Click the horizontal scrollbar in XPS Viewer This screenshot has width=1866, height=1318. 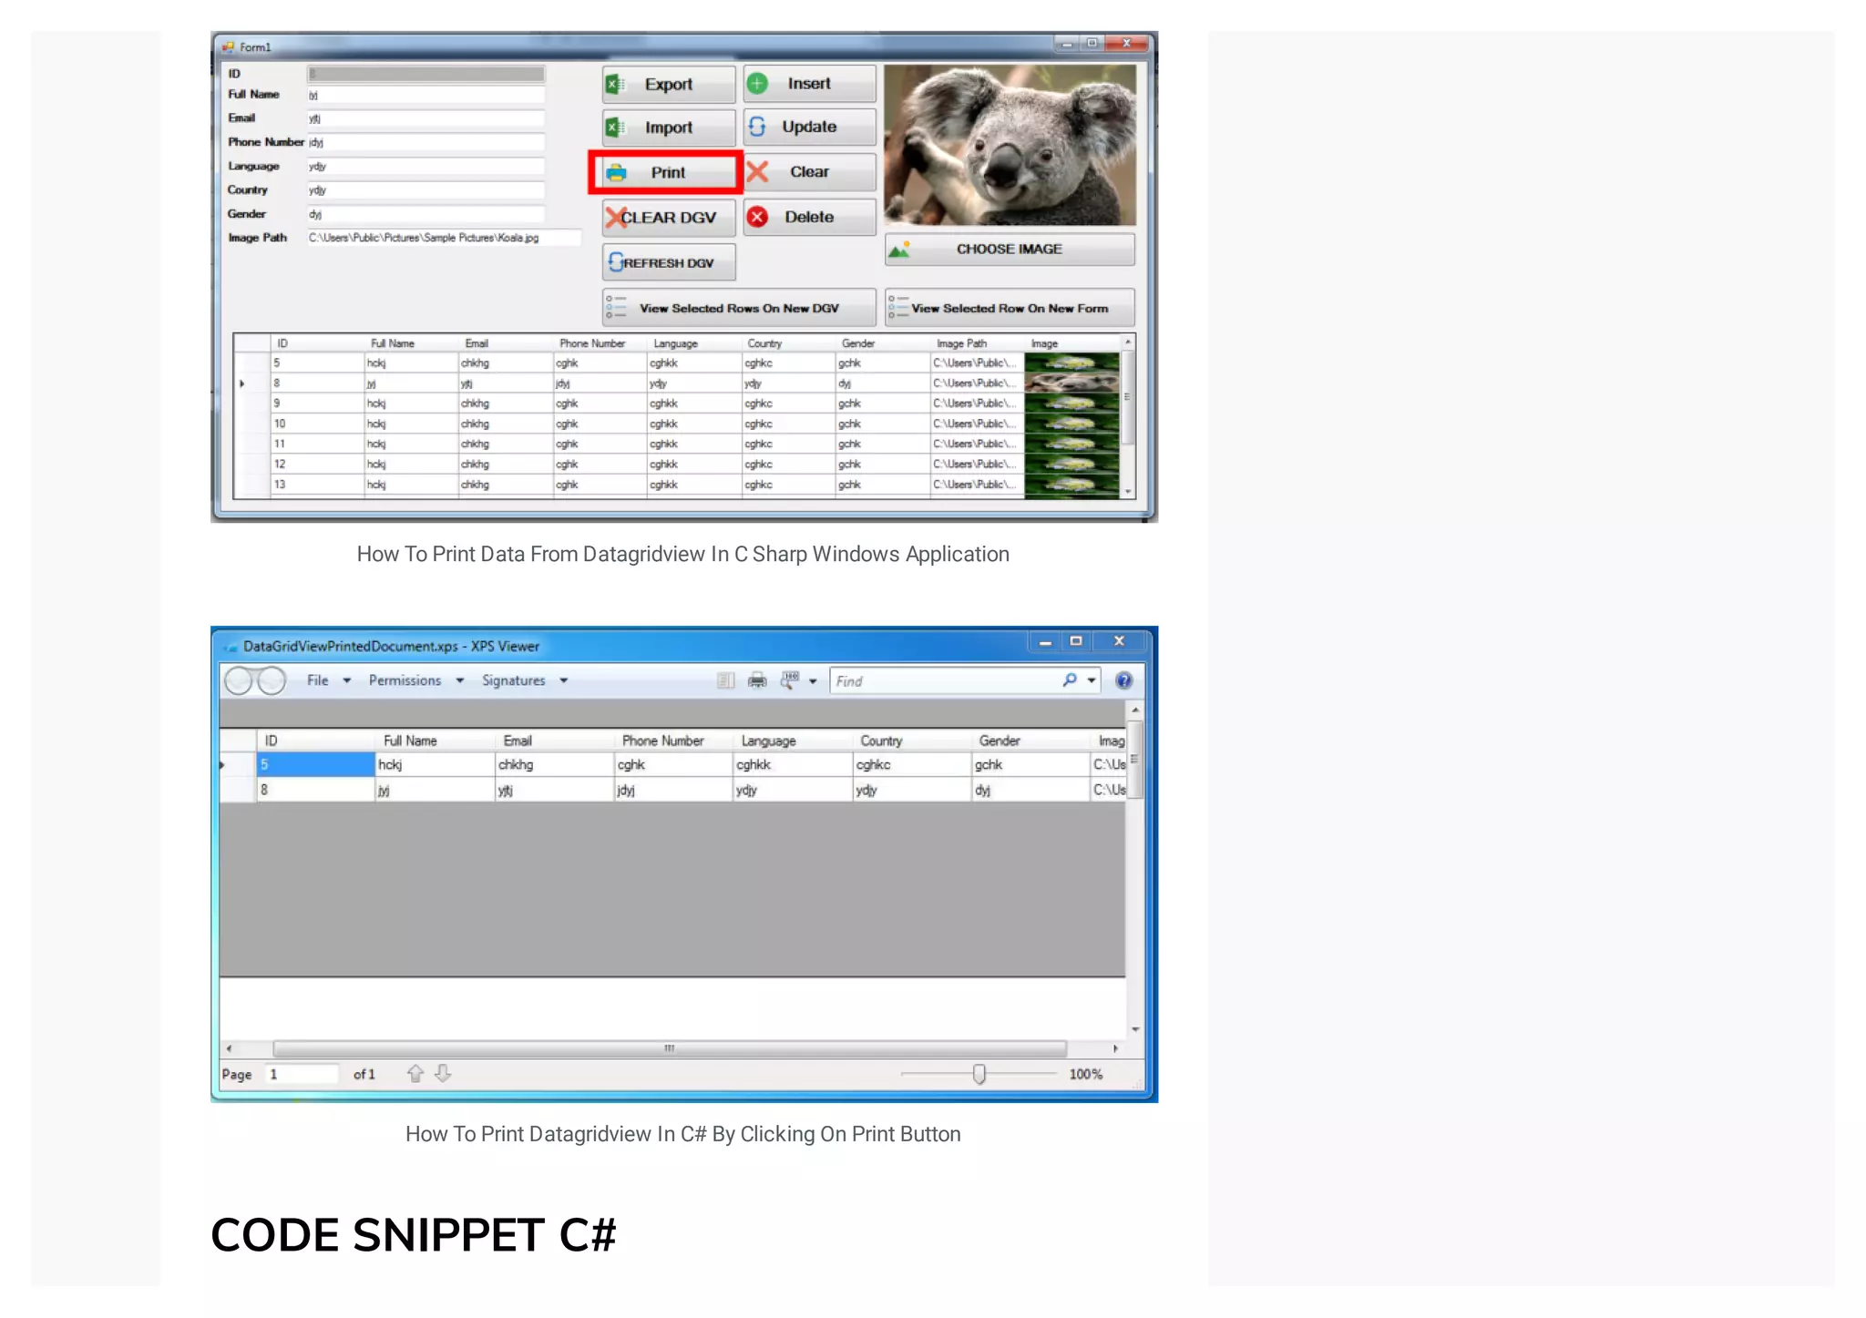click(670, 1048)
